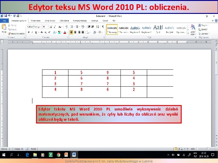
Task: Click the Print Layout view icon in status bar
Action: pyautogui.click(x=176, y=149)
